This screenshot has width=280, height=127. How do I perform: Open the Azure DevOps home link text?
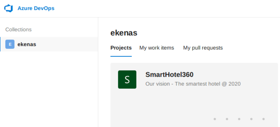36,8
